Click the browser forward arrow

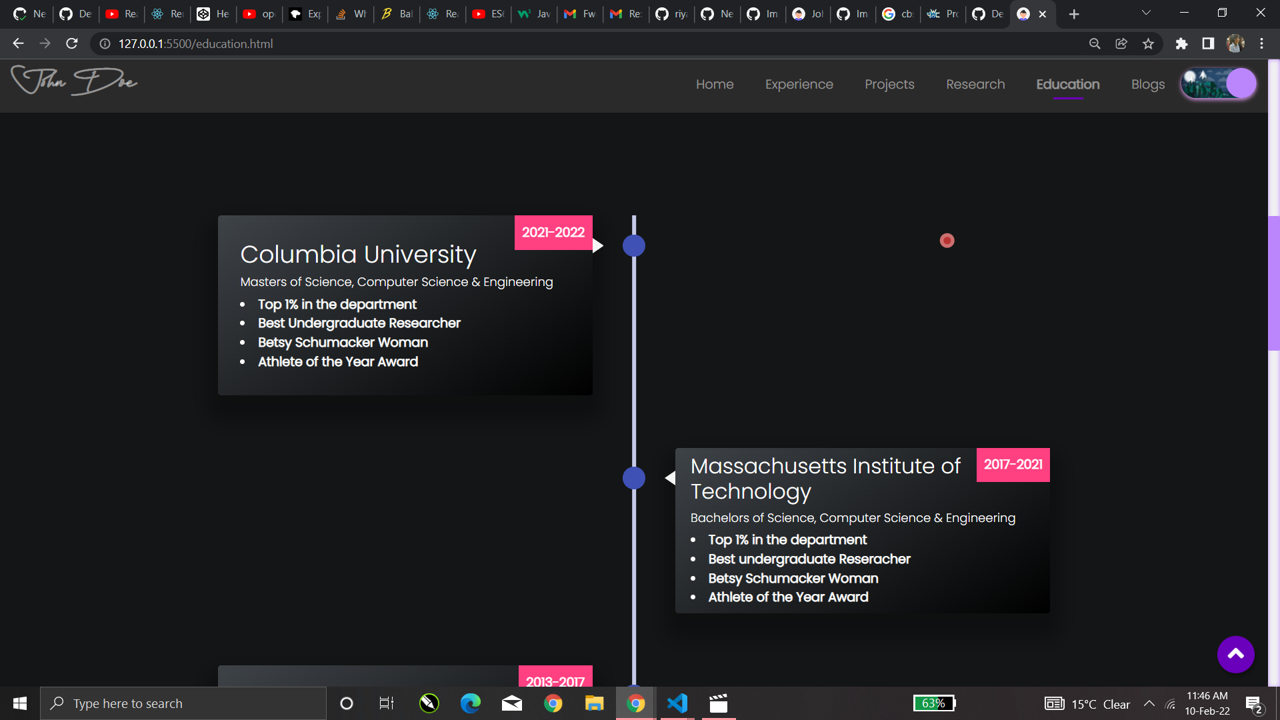pos(45,43)
